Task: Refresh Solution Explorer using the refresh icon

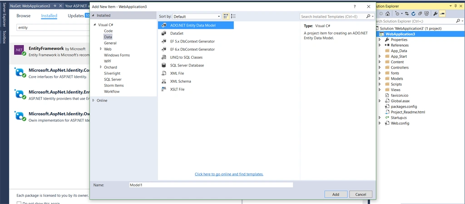Action: [x=413, y=14]
